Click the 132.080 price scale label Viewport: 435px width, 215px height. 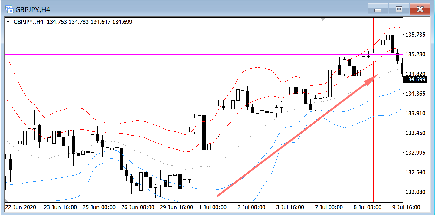coord(415,192)
